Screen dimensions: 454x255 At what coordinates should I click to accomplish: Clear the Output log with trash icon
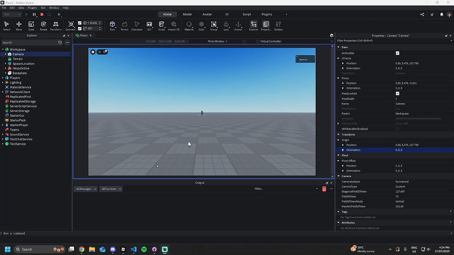[x=324, y=189]
